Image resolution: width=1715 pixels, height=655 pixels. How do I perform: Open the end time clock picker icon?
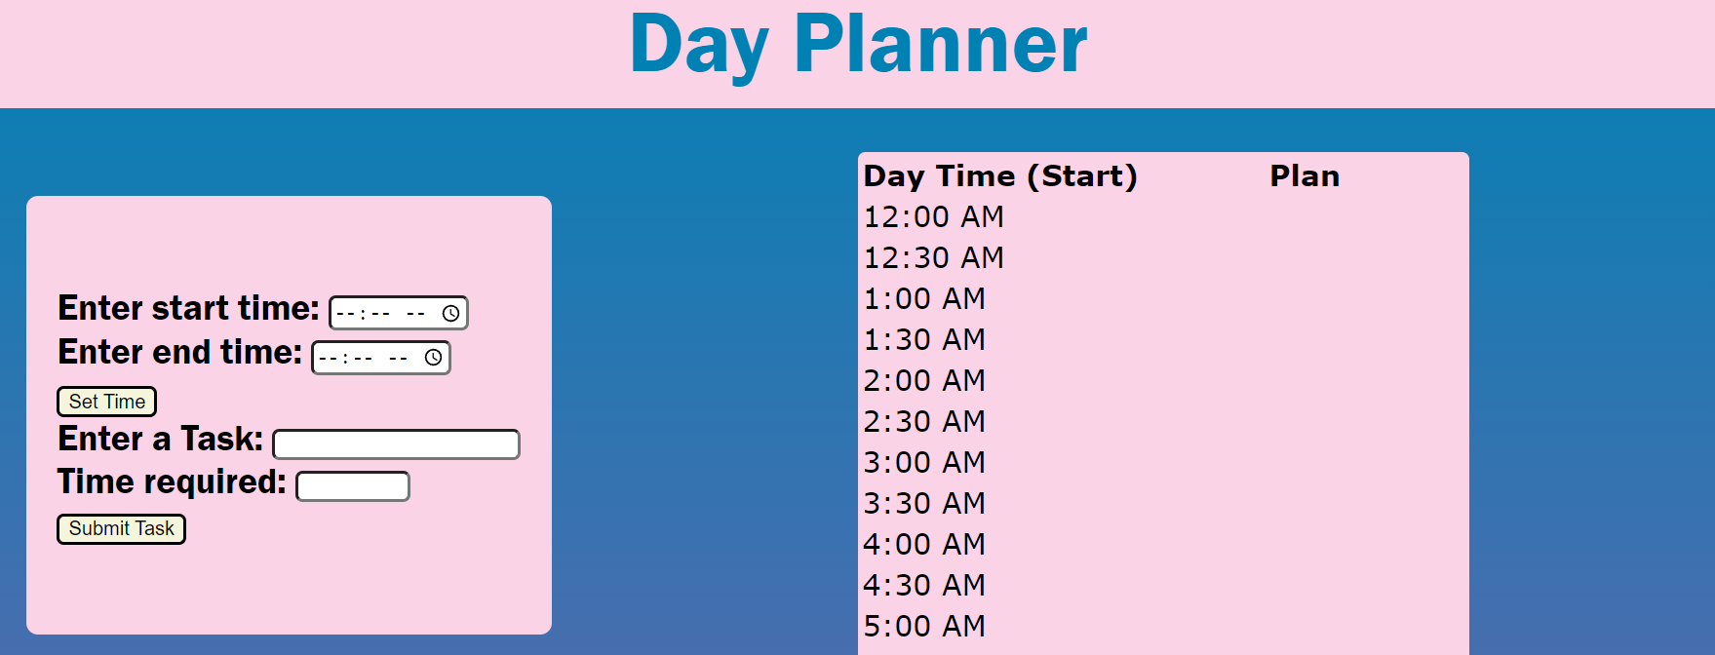[x=434, y=358]
